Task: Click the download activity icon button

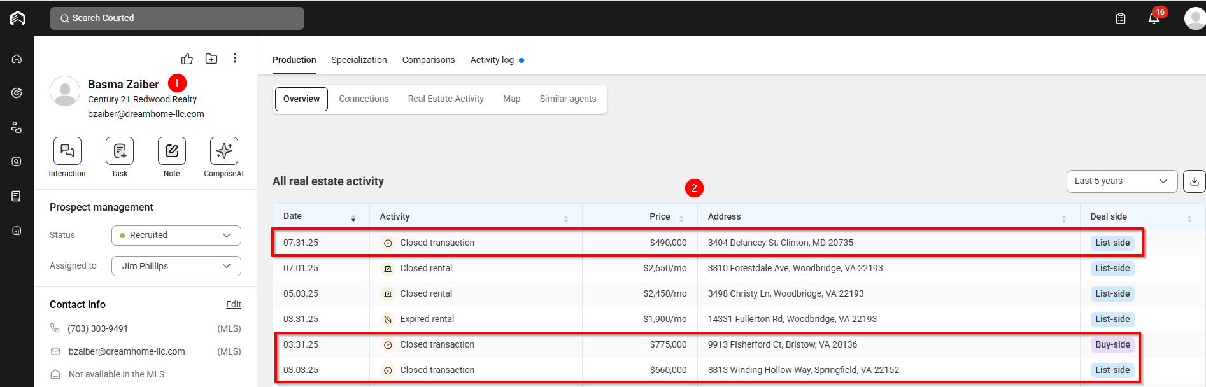Action: 1194,181
